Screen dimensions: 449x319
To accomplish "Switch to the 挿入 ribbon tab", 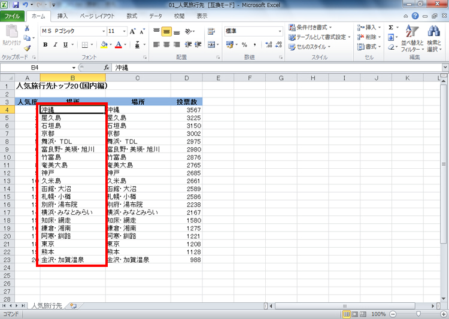I will point(62,16).
